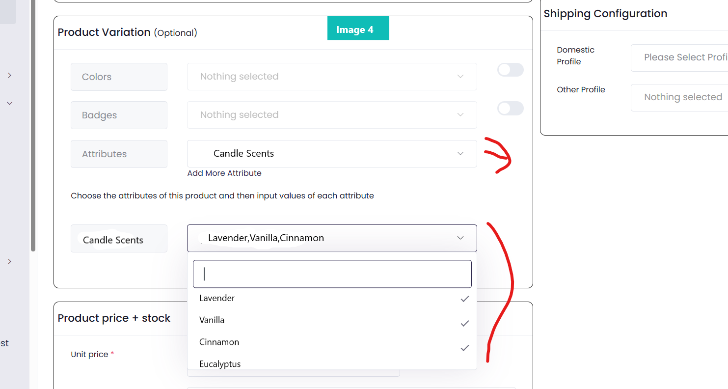Click Add More Attribute link

pos(224,173)
